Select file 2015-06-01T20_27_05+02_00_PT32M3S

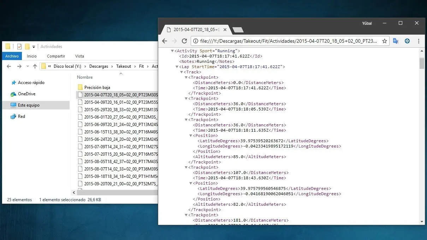(x=117, y=117)
